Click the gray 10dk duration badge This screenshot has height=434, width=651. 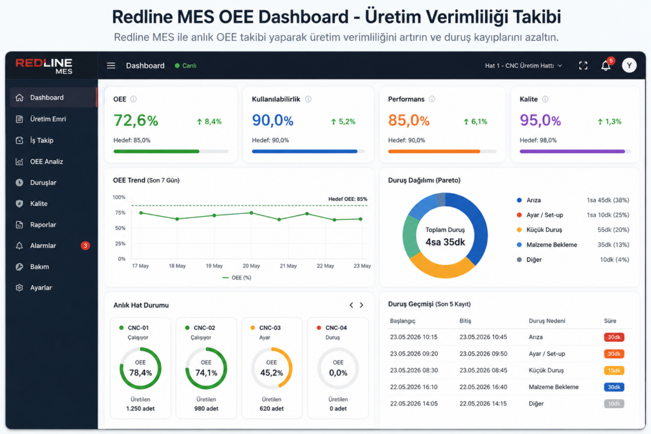[614, 403]
